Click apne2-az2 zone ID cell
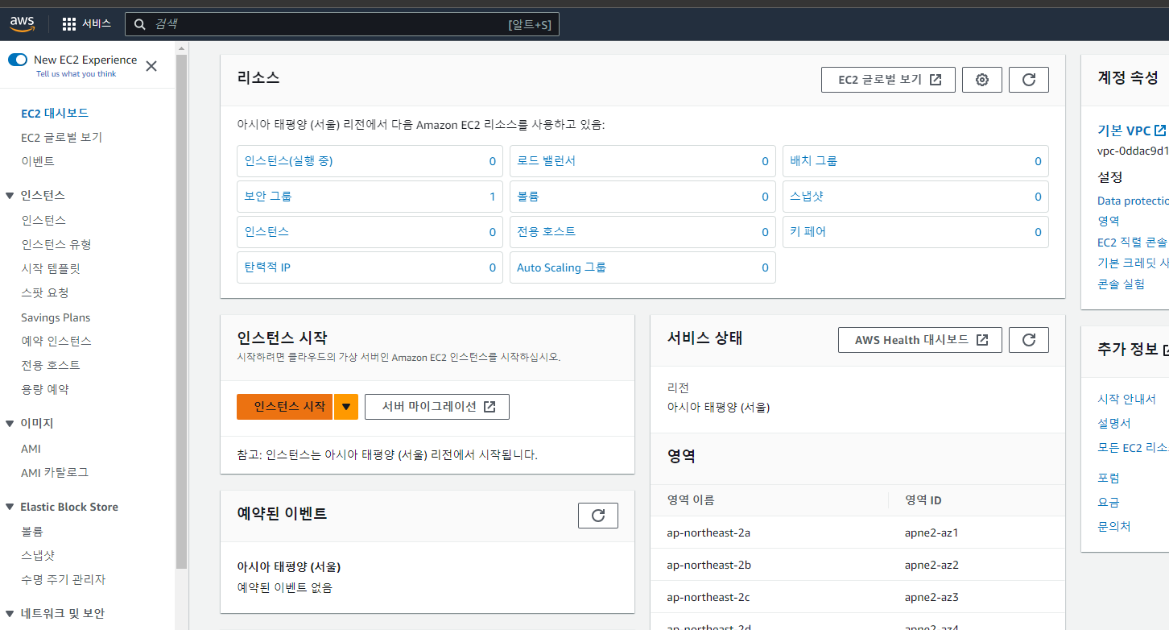Screen dimensions: 1169x630 tap(931, 565)
